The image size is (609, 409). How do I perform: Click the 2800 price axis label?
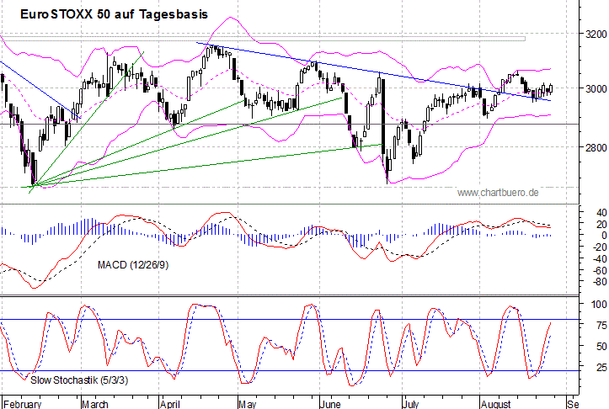point(596,147)
